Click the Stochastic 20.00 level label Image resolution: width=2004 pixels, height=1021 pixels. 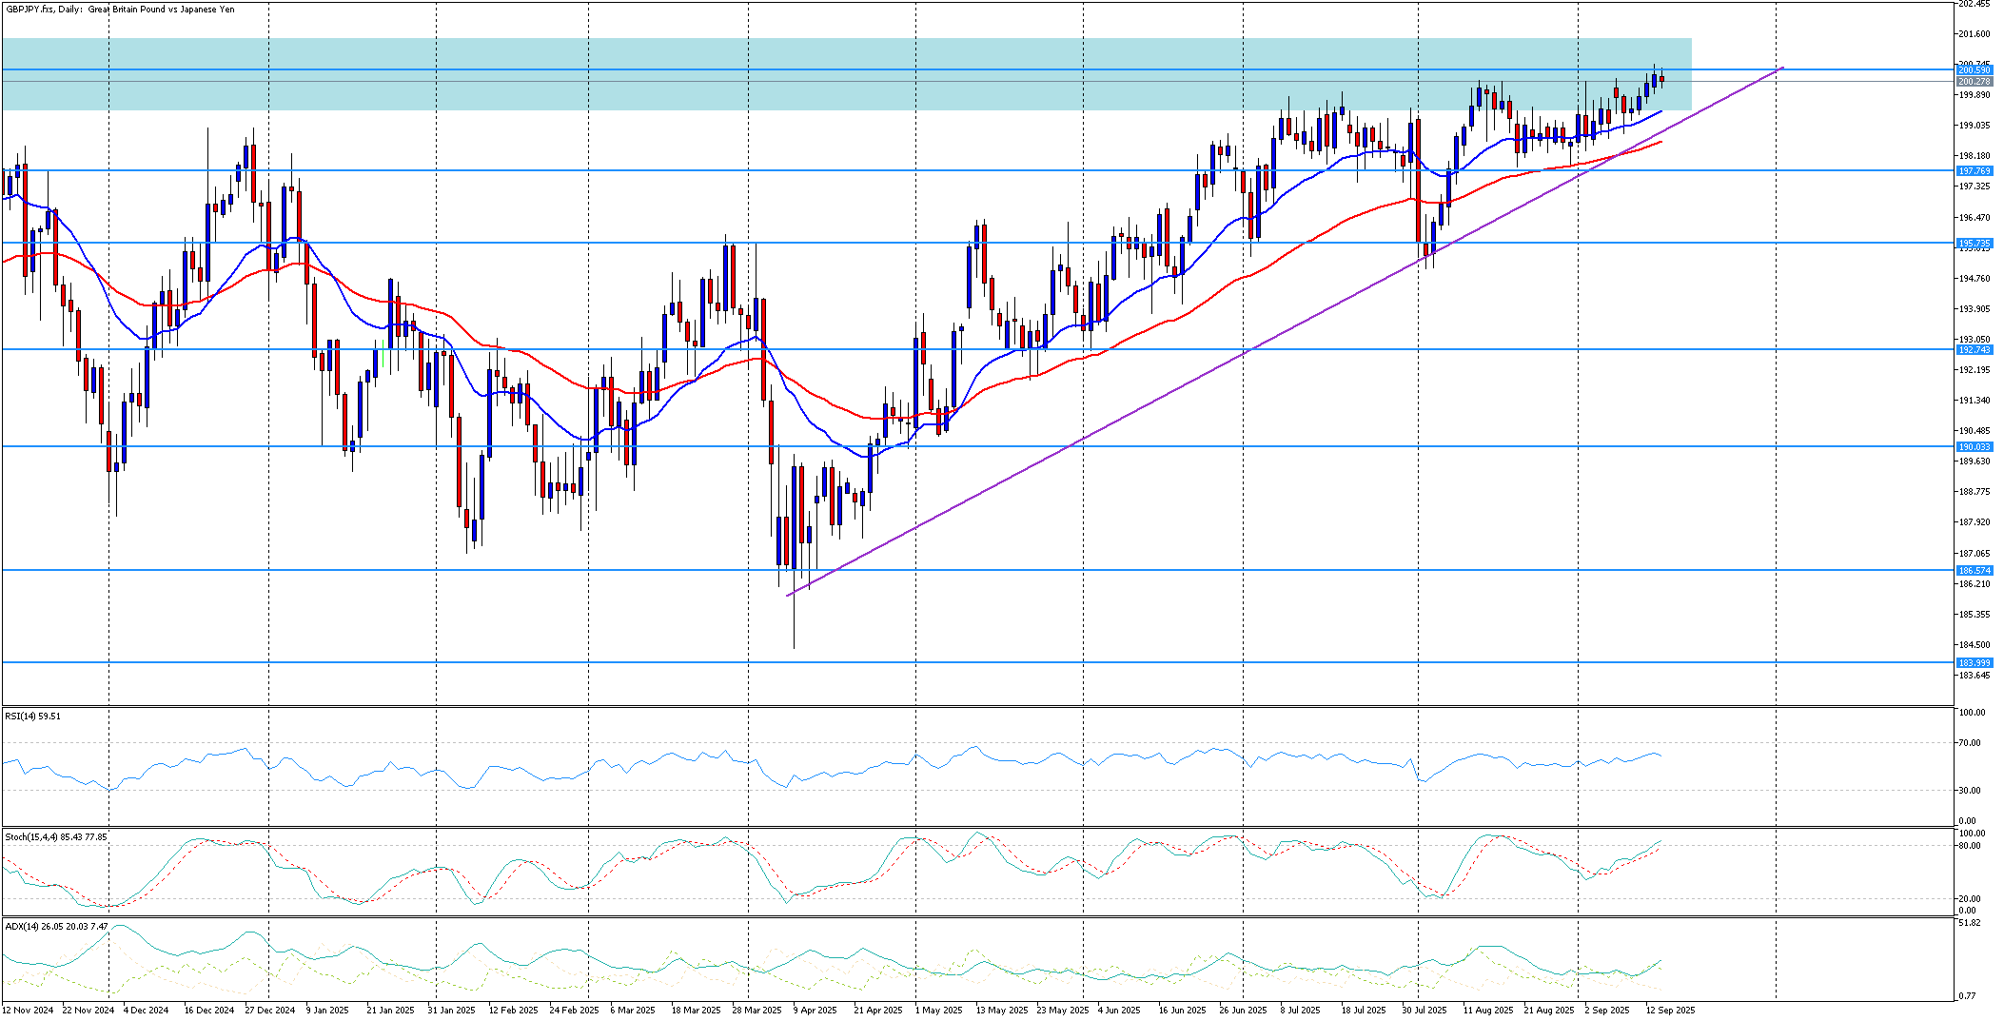(x=1971, y=899)
